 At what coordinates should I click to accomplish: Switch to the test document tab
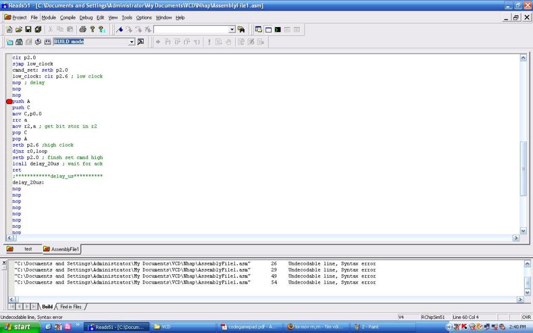point(23,249)
